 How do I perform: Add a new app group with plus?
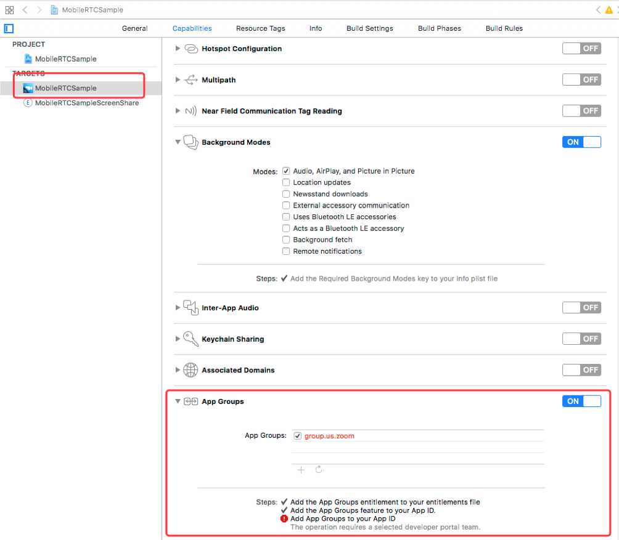point(301,470)
